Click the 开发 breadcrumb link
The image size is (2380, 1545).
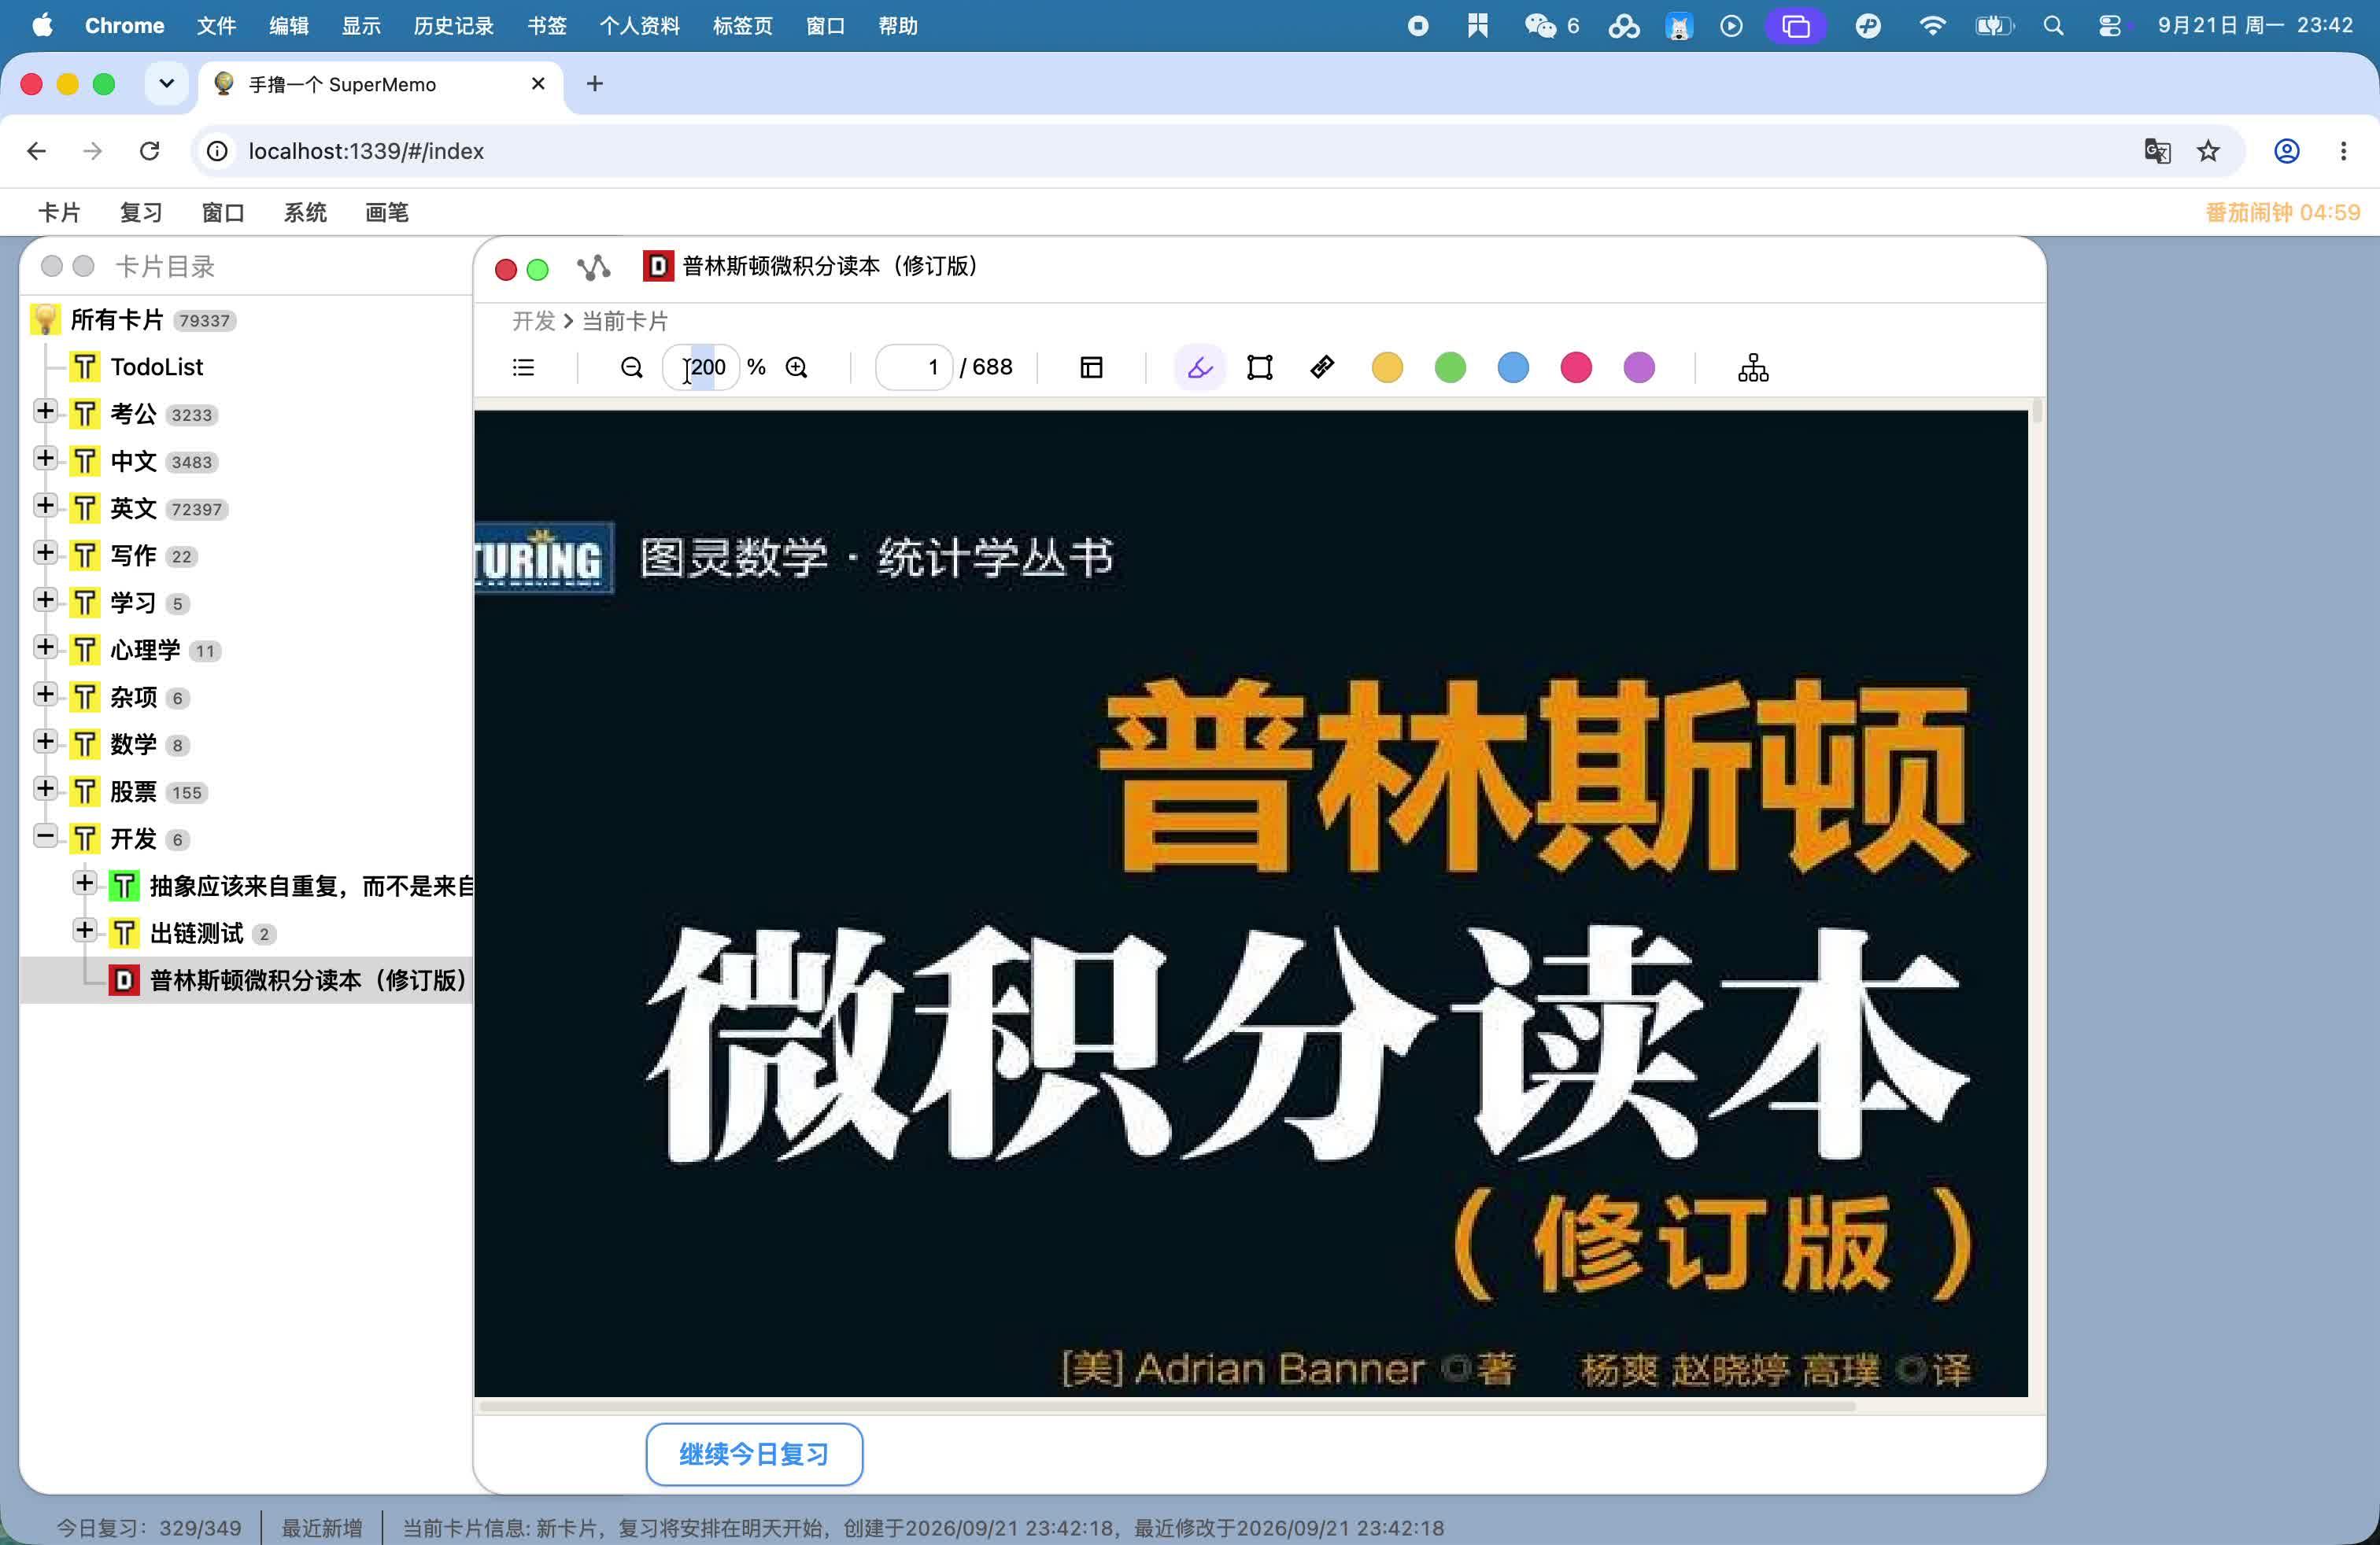[x=533, y=321]
